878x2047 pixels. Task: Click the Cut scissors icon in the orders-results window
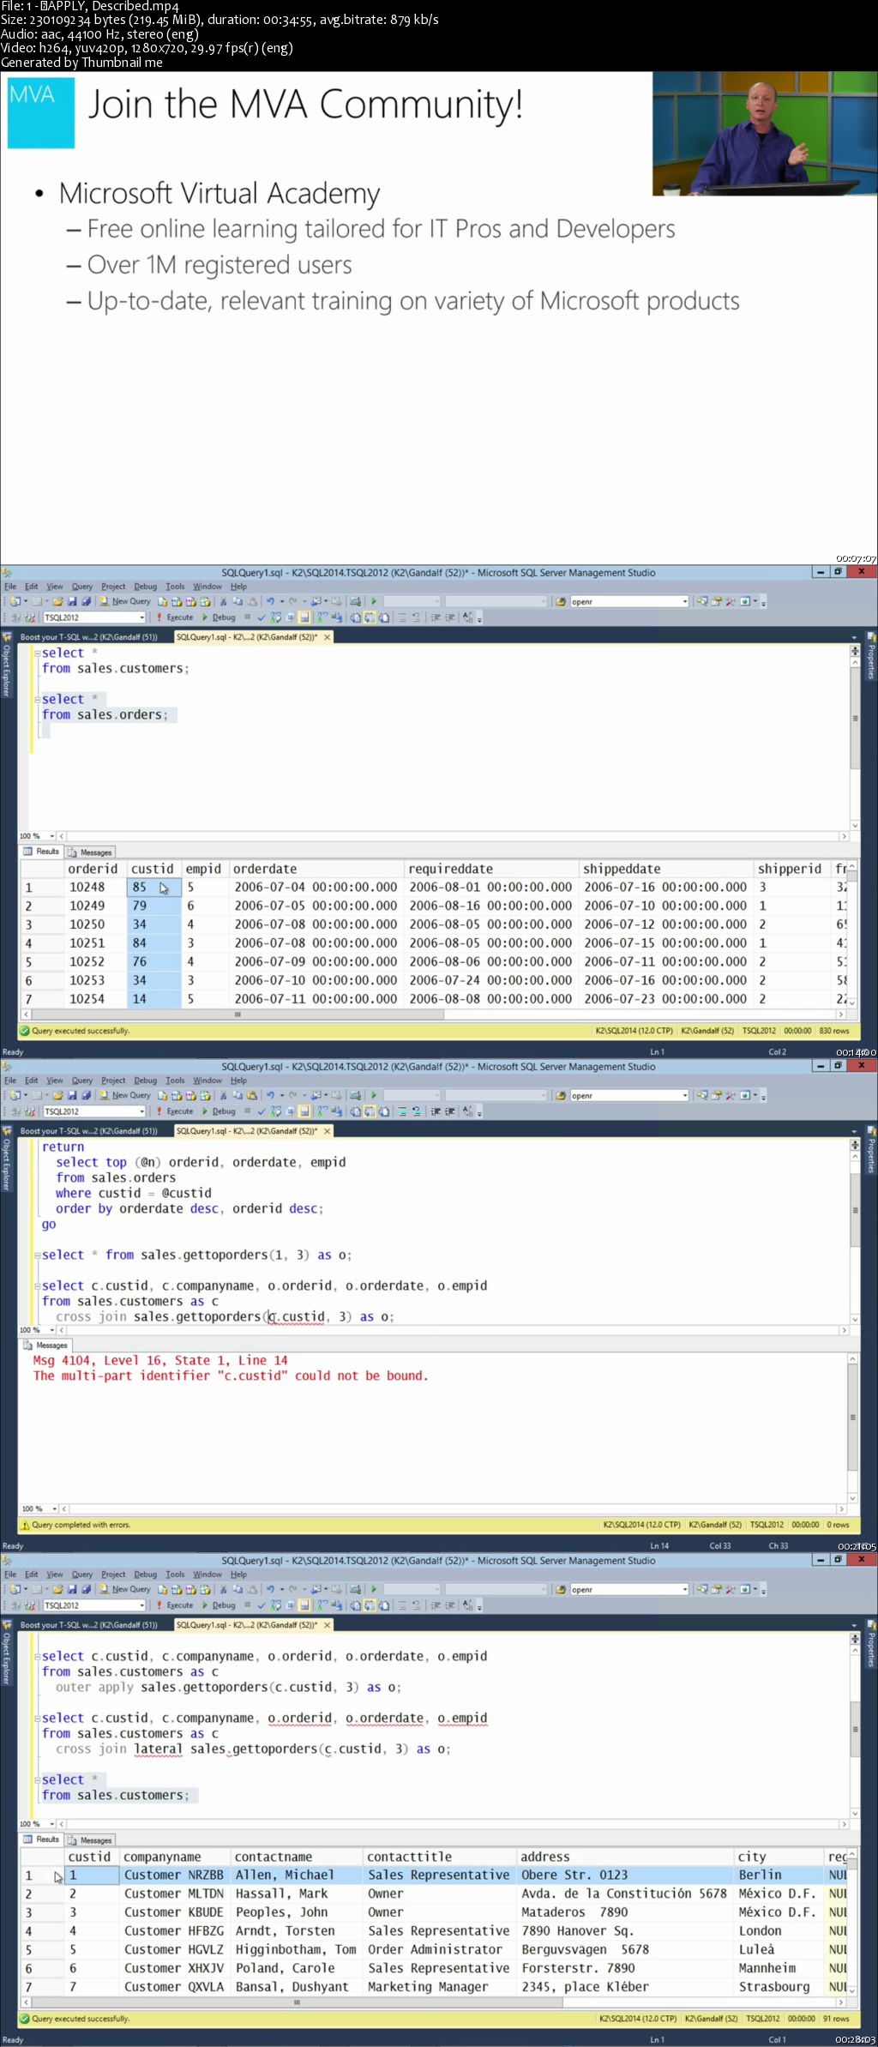click(223, 601)
